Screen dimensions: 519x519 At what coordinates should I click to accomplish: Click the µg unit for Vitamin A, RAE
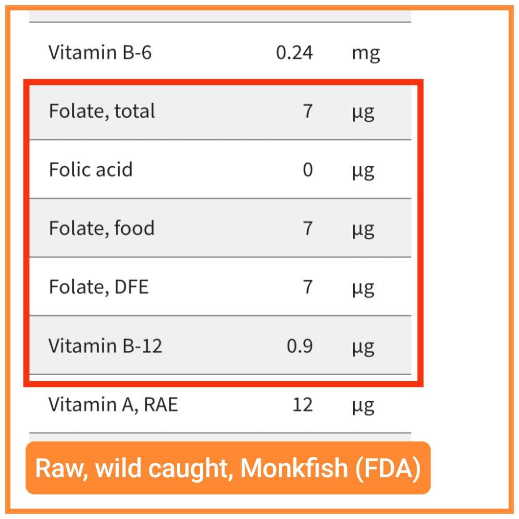coord(363,406)
